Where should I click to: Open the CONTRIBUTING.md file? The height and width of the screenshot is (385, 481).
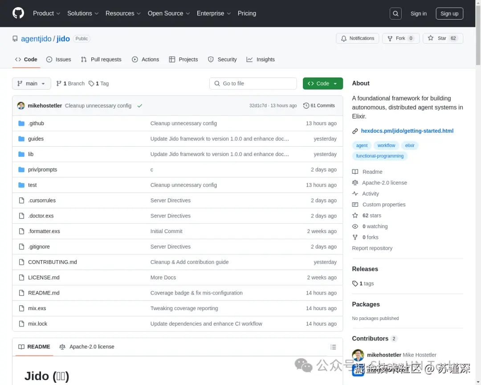(x=53, y=262)
